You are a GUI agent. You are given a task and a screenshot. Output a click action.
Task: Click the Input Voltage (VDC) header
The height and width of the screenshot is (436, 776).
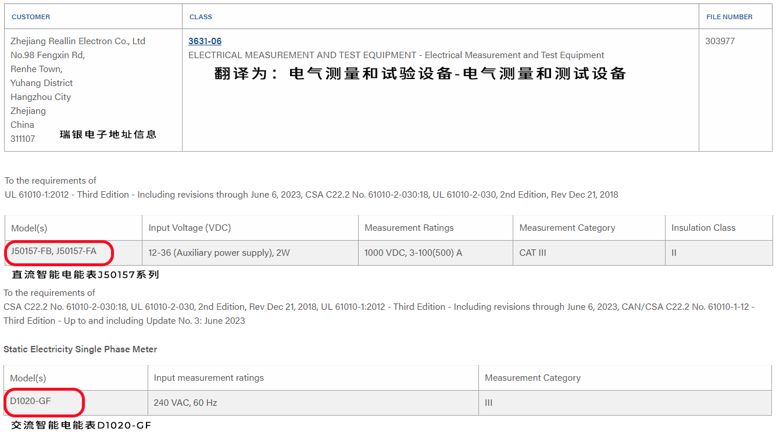[x=189, y=228]
